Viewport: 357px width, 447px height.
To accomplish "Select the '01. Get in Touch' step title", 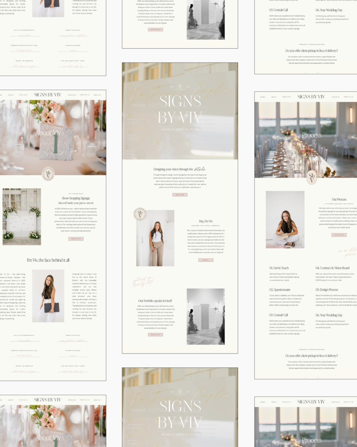I will [279, 268].
